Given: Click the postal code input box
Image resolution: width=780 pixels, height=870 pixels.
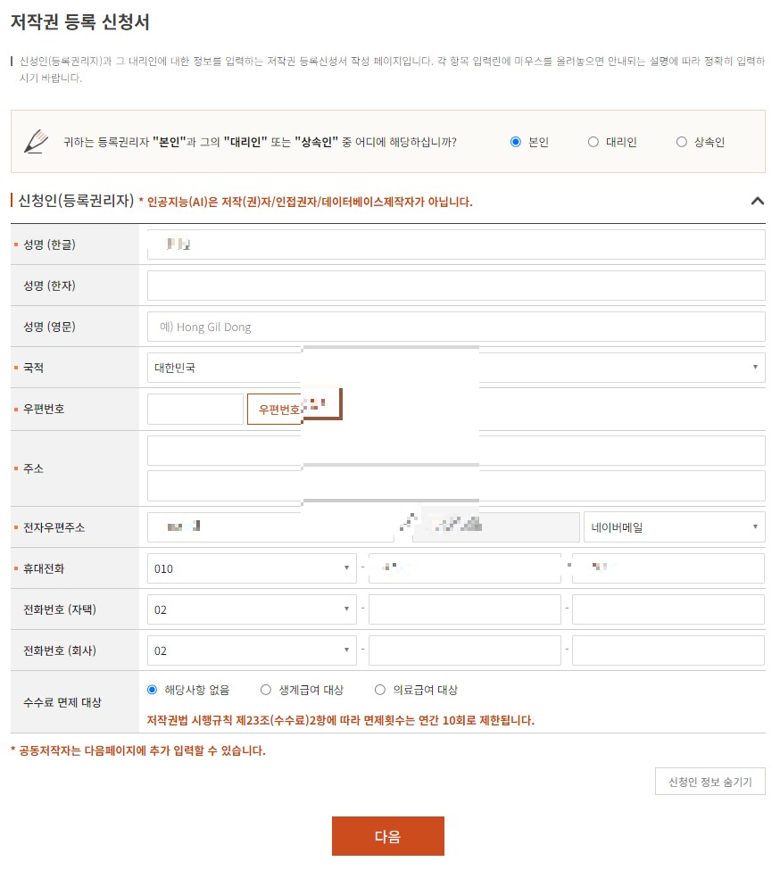Looking at the screenshot, I should tap(195, 409).
